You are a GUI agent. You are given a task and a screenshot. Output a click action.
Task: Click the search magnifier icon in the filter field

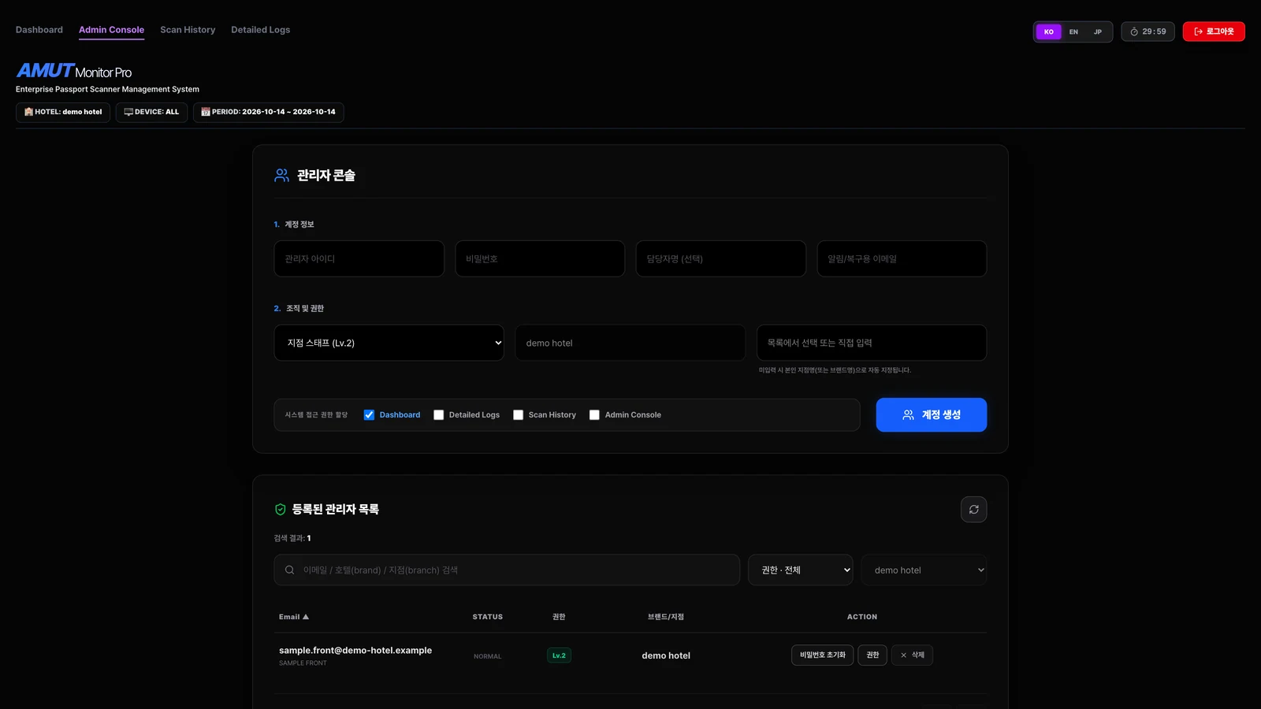[x=289, y=570]
